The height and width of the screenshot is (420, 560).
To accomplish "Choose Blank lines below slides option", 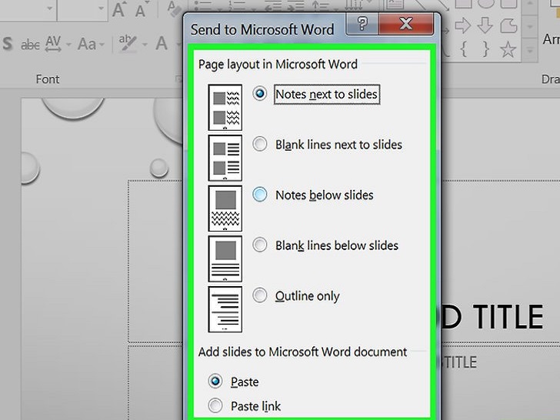I will [x=260, y=245].
